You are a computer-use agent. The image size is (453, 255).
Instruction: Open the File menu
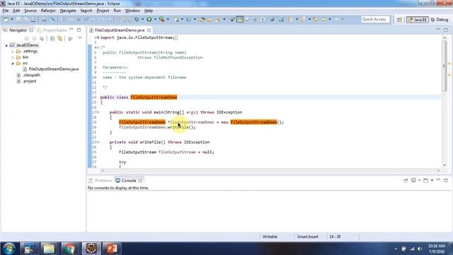pyautogui.click(x=6, y=11)
